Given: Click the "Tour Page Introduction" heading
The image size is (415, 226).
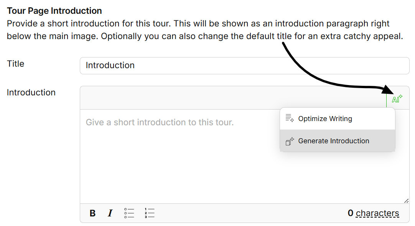Looking at the screenshot, I should pos(54,11).
